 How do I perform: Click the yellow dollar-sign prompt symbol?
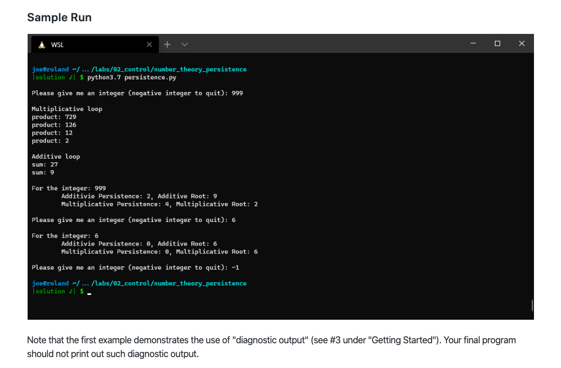[81, 77]
